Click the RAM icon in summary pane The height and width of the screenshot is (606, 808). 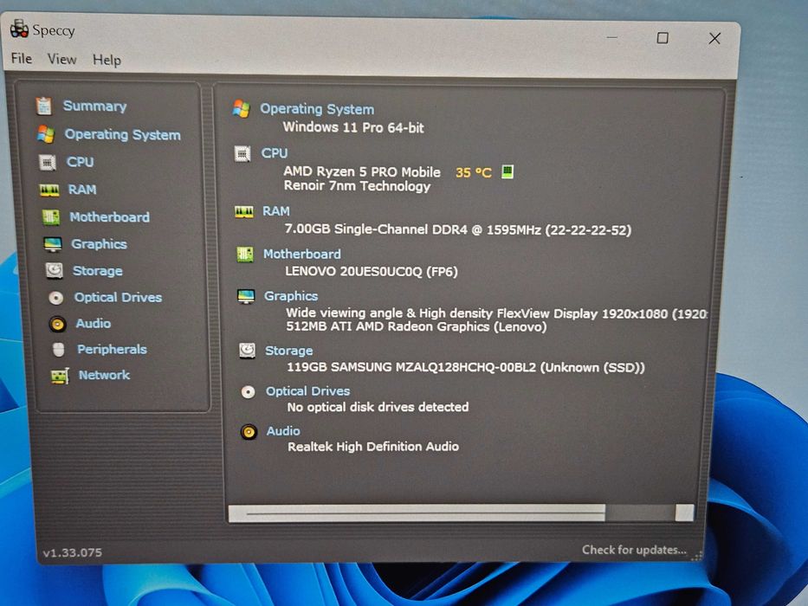pyautogui.click(x=243, y=212)
